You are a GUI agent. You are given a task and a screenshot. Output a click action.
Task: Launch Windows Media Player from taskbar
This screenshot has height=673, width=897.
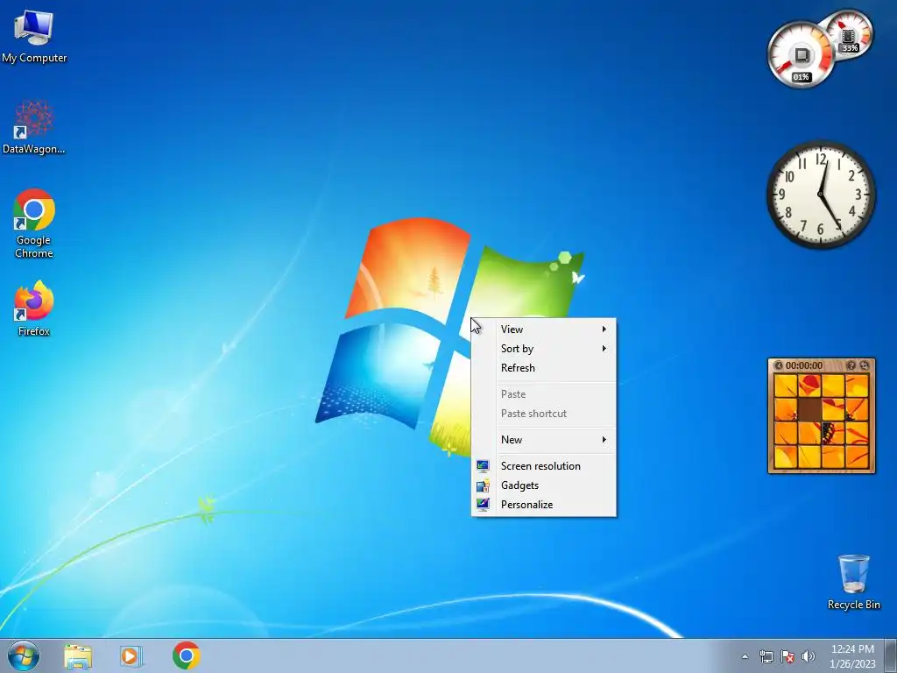pos(131,656)
